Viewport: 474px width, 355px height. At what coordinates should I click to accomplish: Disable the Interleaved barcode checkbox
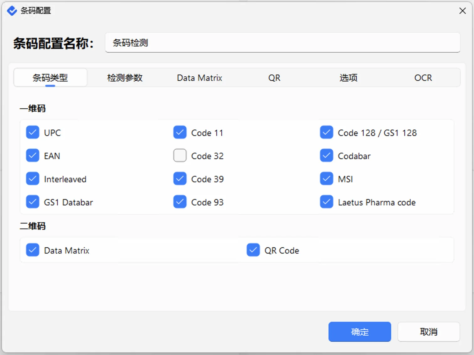pyautogui.click(x=33, y=179)
